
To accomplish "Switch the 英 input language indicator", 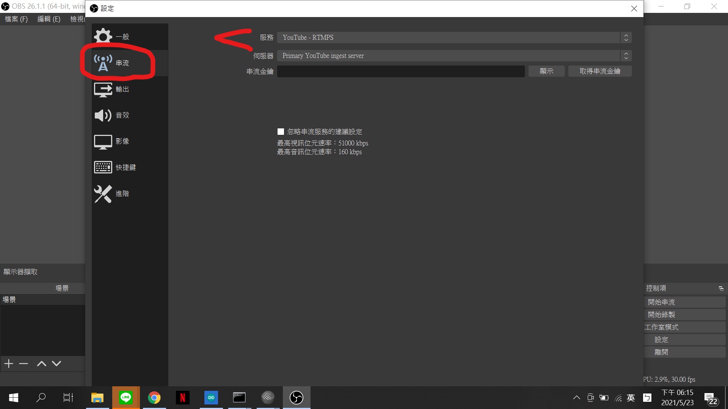I will (631, 398).
